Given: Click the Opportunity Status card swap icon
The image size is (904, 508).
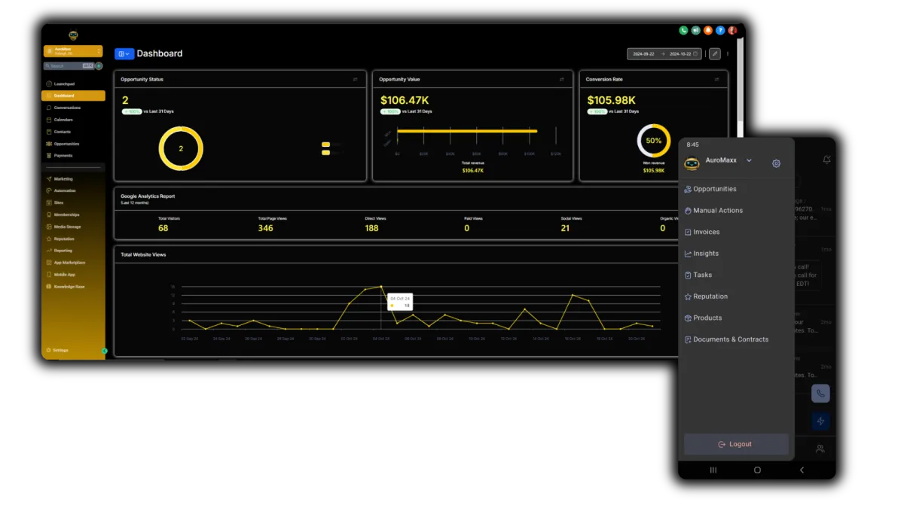Looking at the screenshot, I should click(x=356, y=79).
